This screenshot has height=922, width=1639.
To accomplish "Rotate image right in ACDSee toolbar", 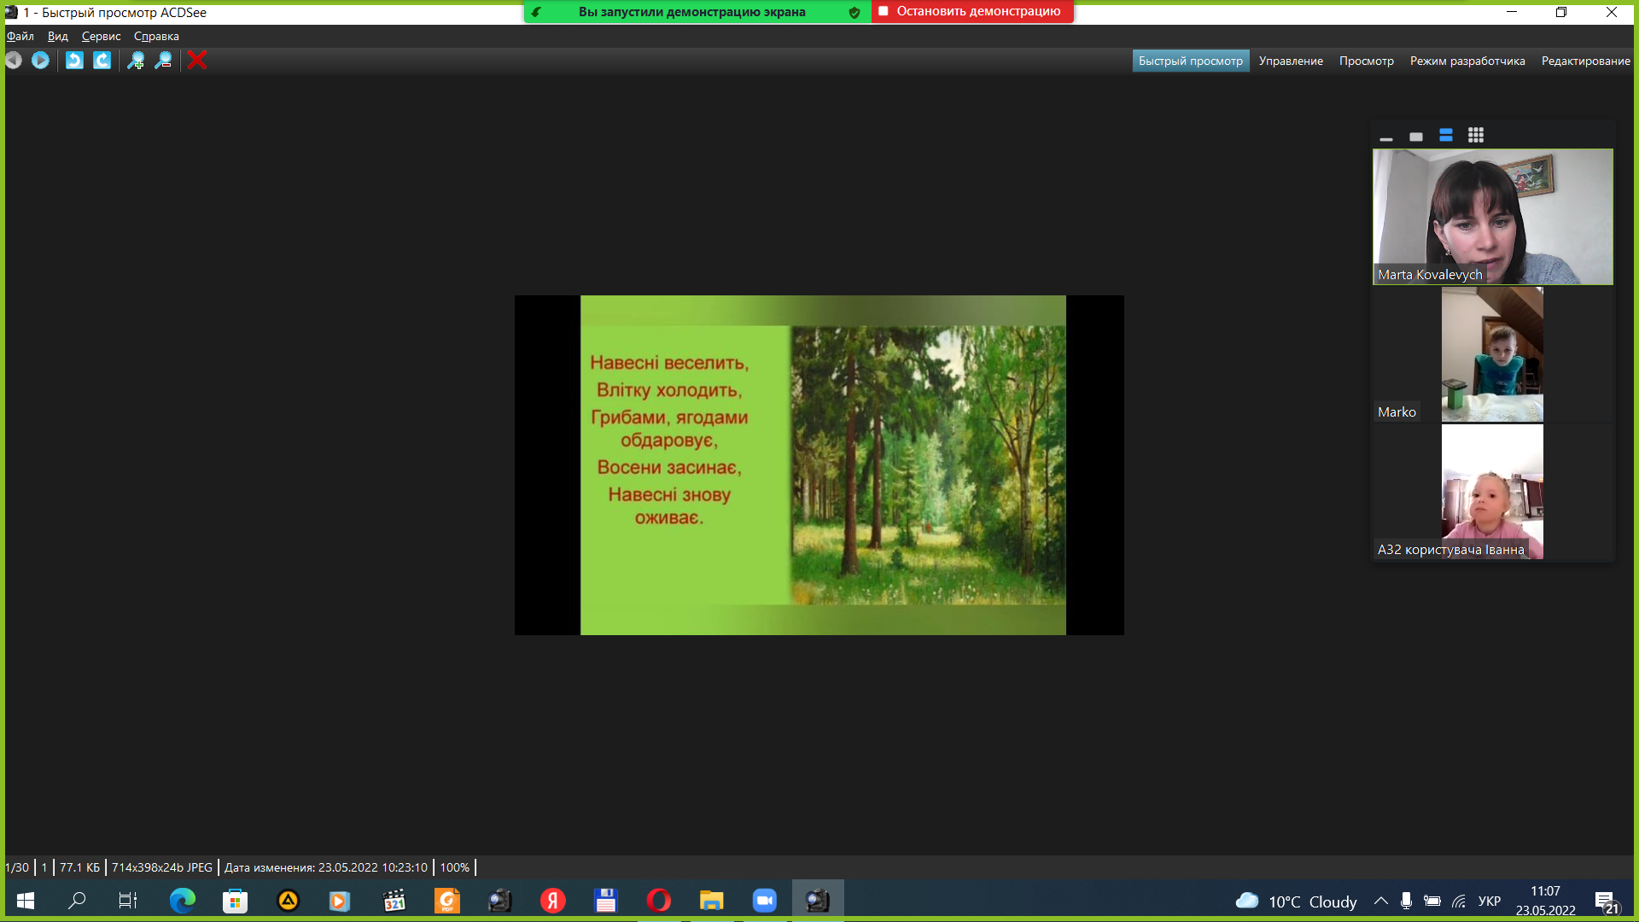I will point(102,61).
